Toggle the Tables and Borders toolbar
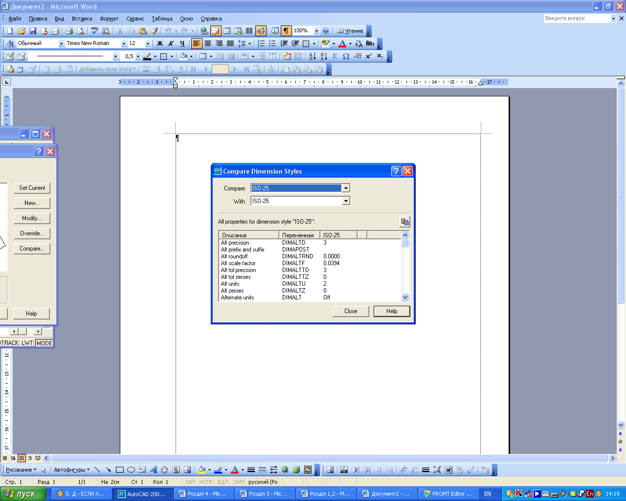 [x=216, y=31]
